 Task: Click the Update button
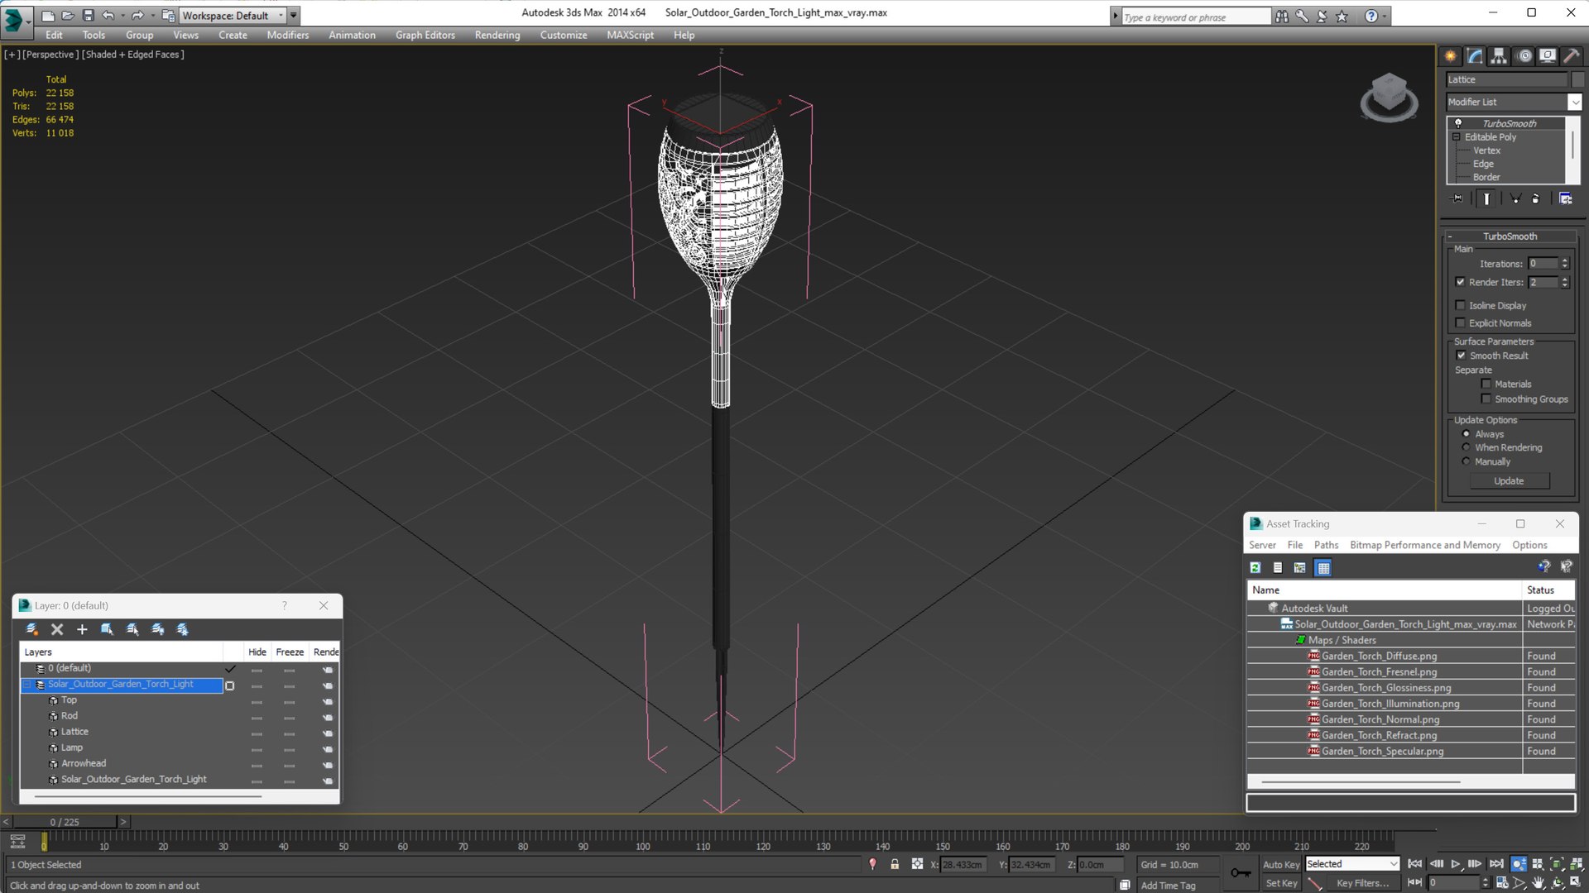[1509, 481]
